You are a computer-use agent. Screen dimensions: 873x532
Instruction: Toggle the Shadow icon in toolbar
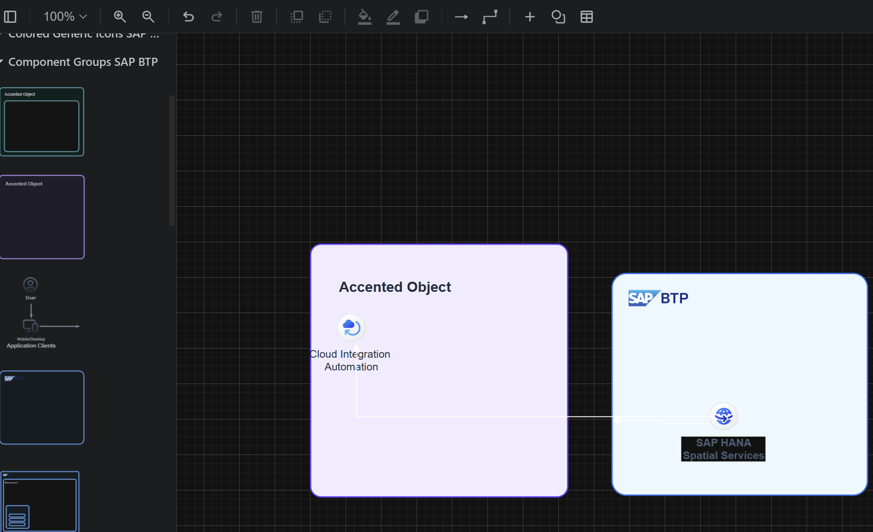pyautogui.click(x=422, y=17)
